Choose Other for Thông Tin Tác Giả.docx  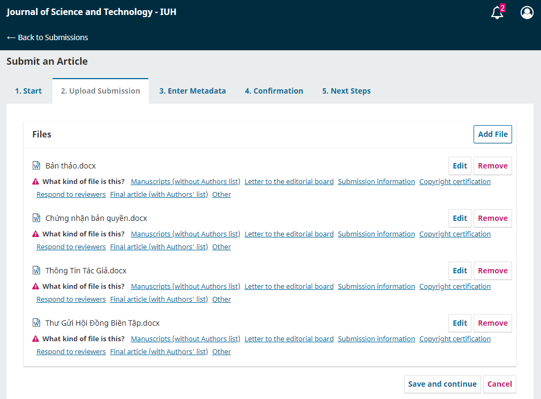222,300
